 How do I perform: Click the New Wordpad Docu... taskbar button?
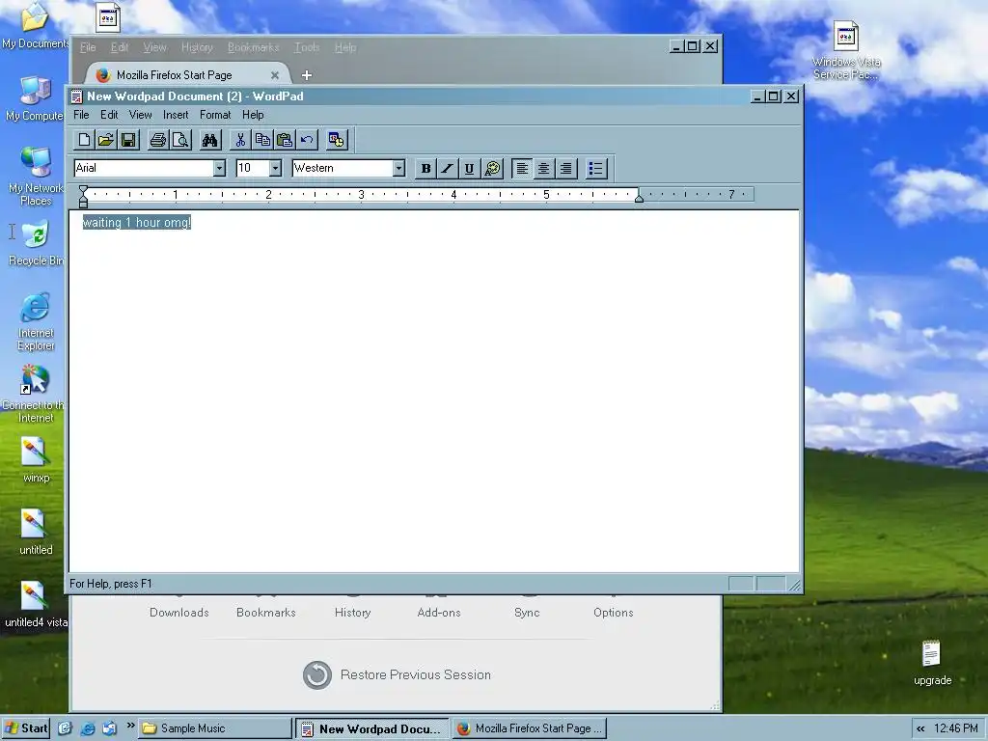click(x=372, y=728)
